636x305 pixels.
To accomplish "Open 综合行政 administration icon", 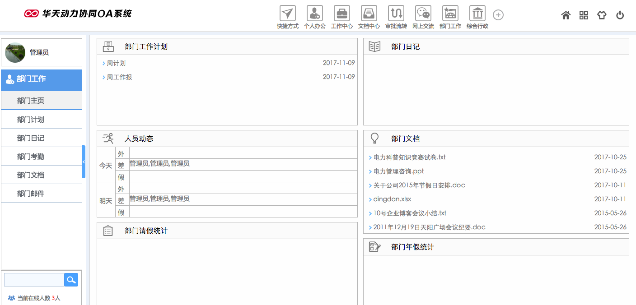I will coord(477,14).
